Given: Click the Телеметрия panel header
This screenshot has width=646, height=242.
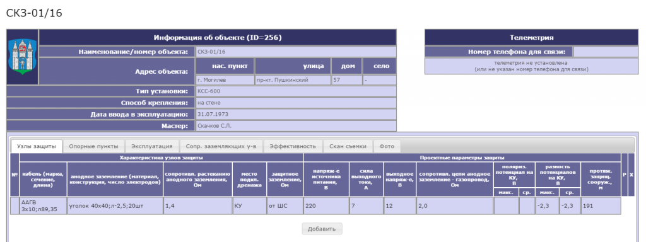Looking at the screenshot, I should coord(531,37).
